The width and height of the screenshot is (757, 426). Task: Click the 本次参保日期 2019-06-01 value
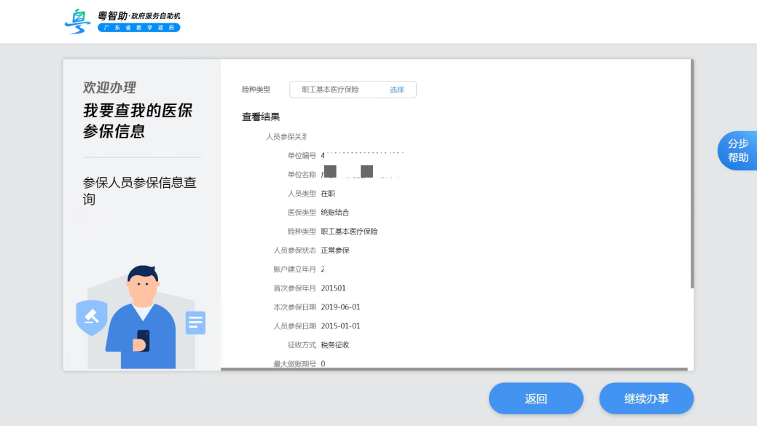click(342, 307)
